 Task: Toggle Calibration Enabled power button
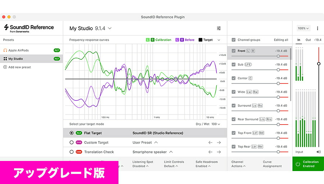tap(298, 164)
